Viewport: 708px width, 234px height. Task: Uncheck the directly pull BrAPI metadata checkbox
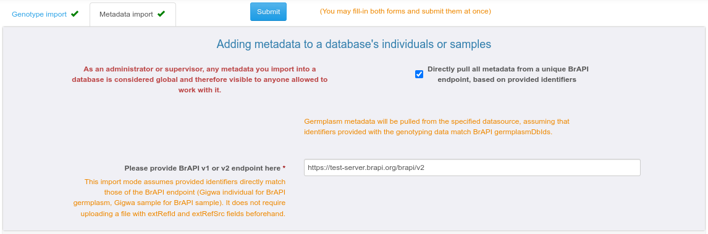[419, 75]
